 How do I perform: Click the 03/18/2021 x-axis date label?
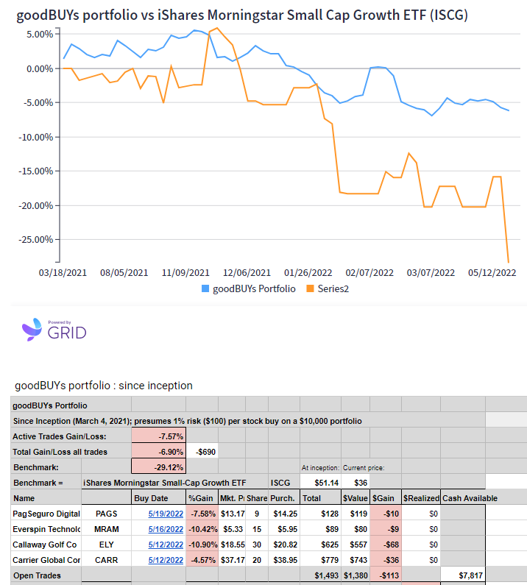coord(63,273)
